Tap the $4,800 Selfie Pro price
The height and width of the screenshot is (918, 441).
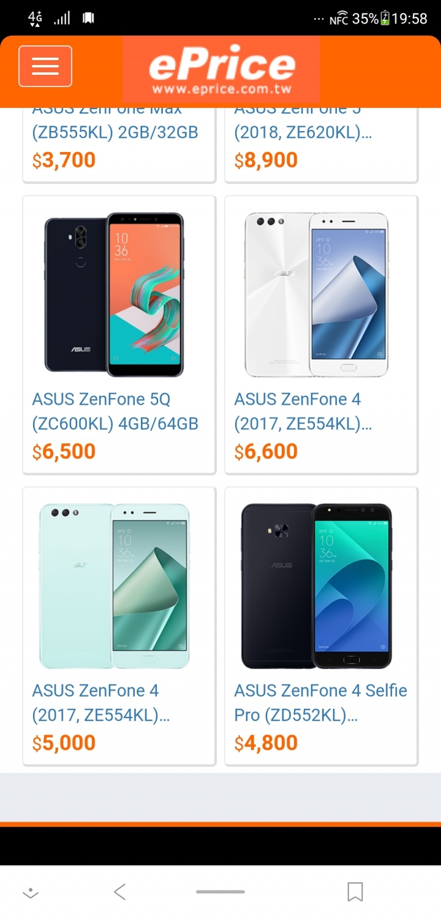[x=266, y=743]
